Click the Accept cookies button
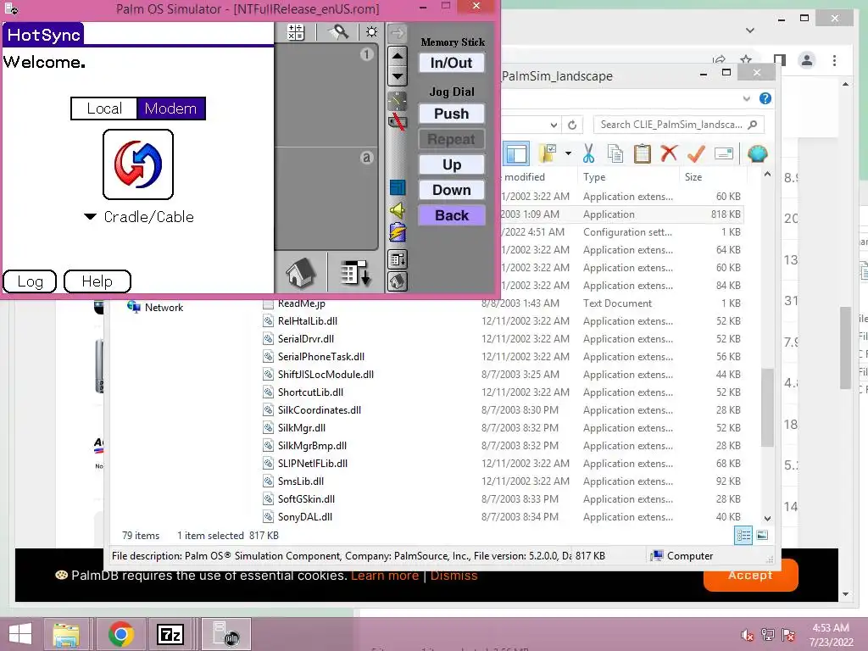Image resolution: width=868 pixels, height=651 pixels. [750, 576]
